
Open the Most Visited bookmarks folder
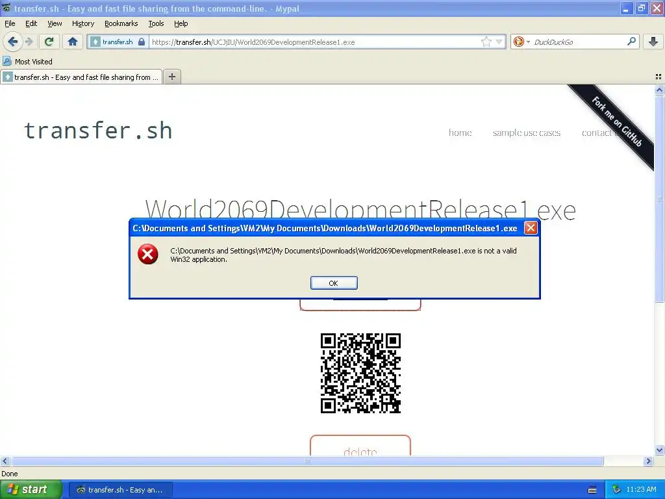pyautogui.click(x=27, y=62)
